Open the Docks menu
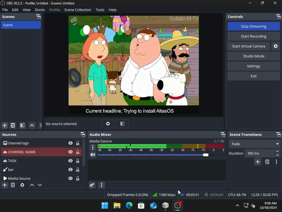282x212 pixels. click(x=40, y=10)
